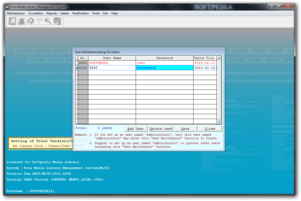This screenshot has height=201, width=301.
Task: Open the Labels menu
Action: [64, 13]
